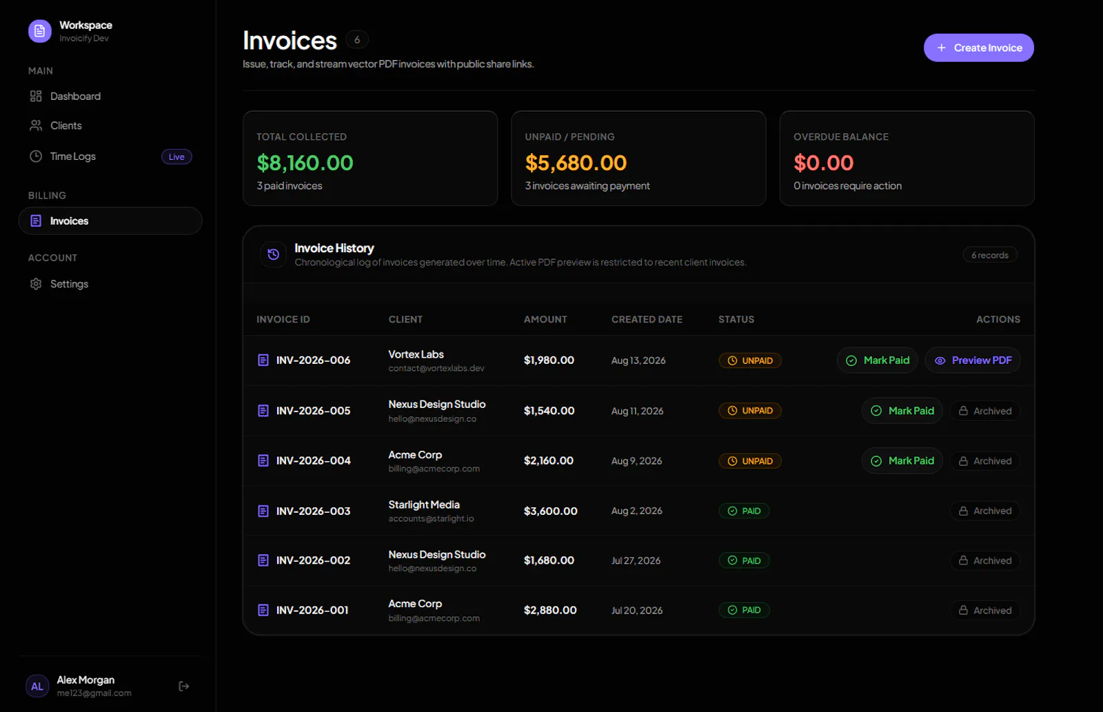1103x712 pixels.
Task: Click the eye icon in Preview PDF
Action: coord(940,360)
